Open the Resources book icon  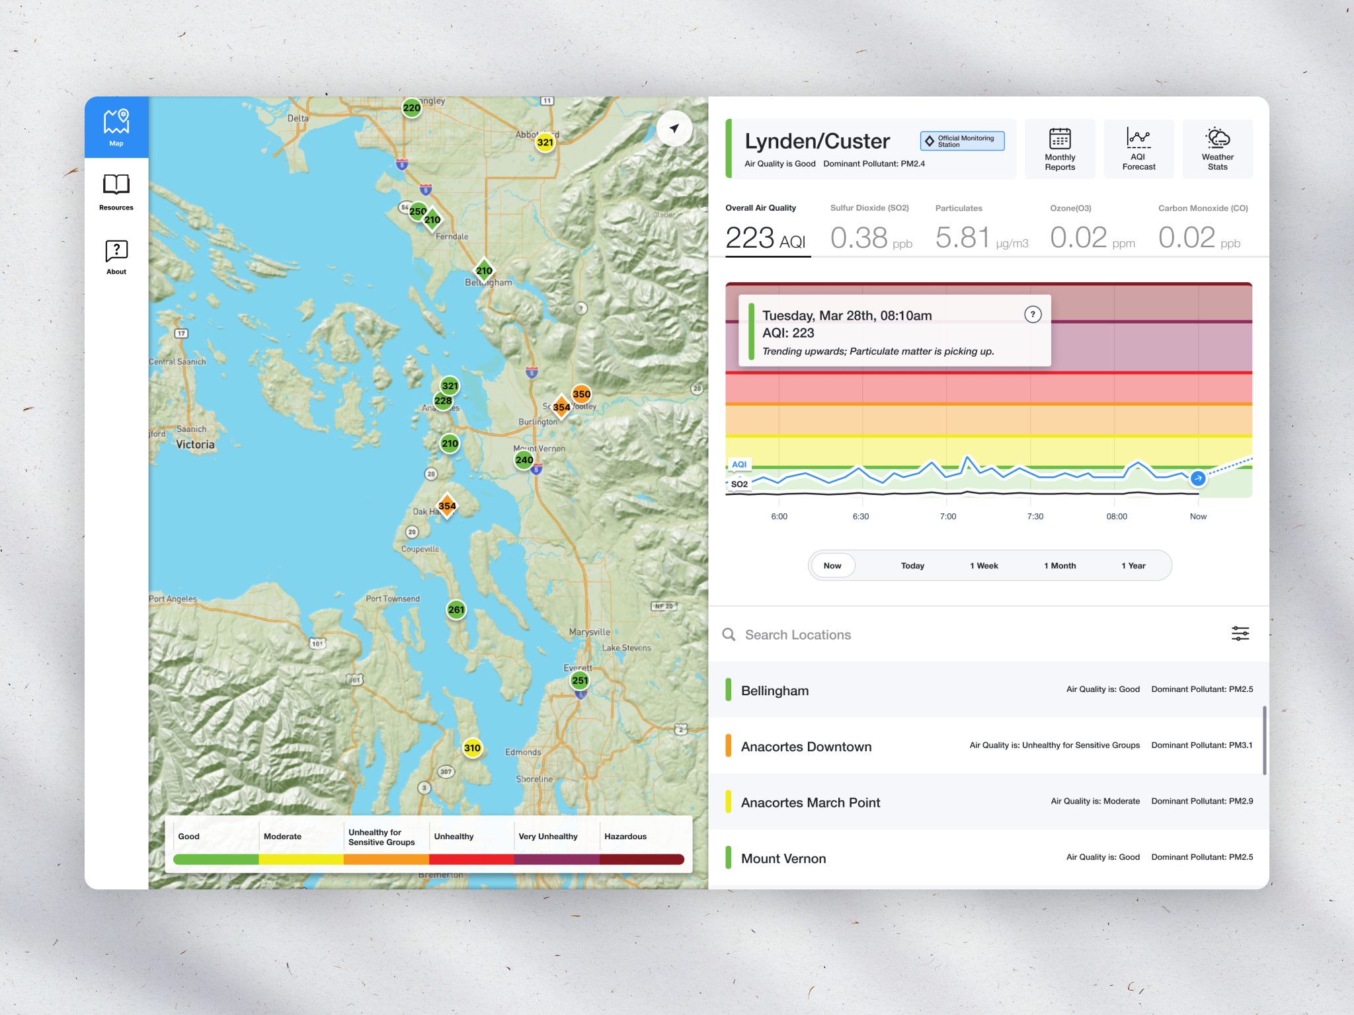(x=116, y=184)
